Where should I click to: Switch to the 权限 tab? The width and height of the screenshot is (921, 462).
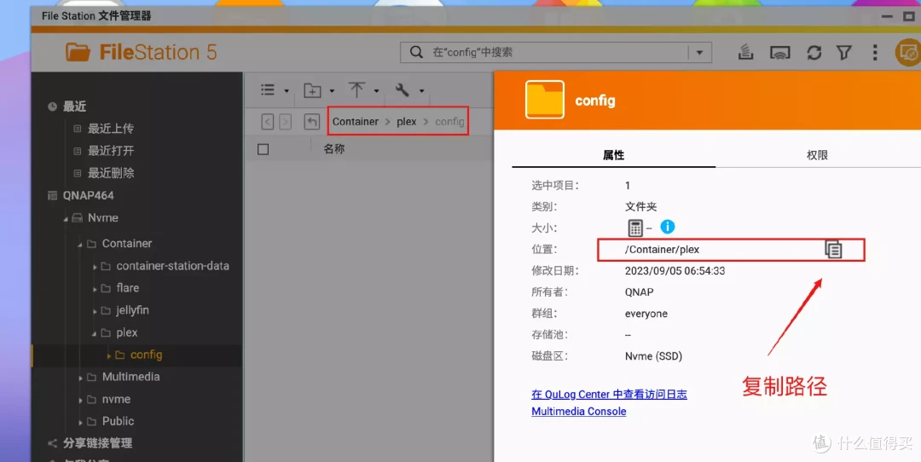[817, 155]
